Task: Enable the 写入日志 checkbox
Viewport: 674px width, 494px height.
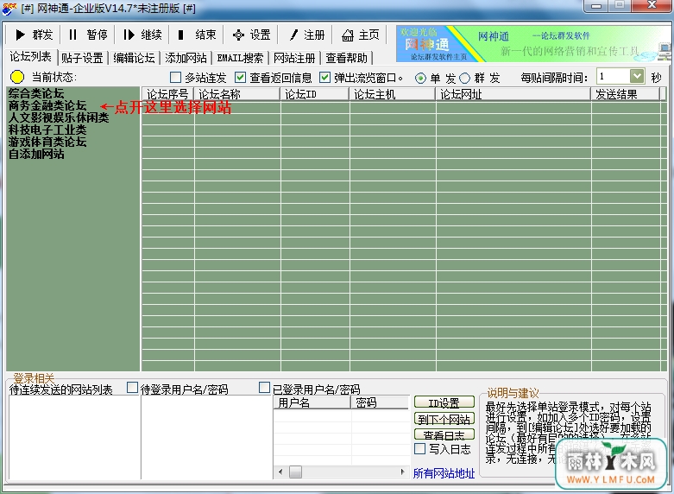Action: (x=420, y=449)
